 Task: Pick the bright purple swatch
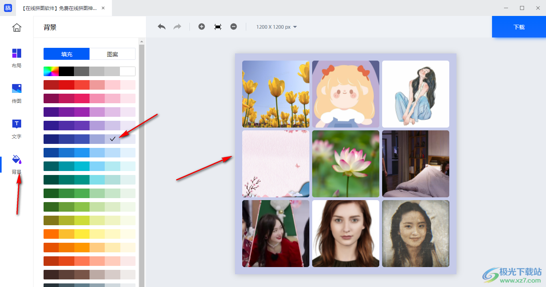82,112
